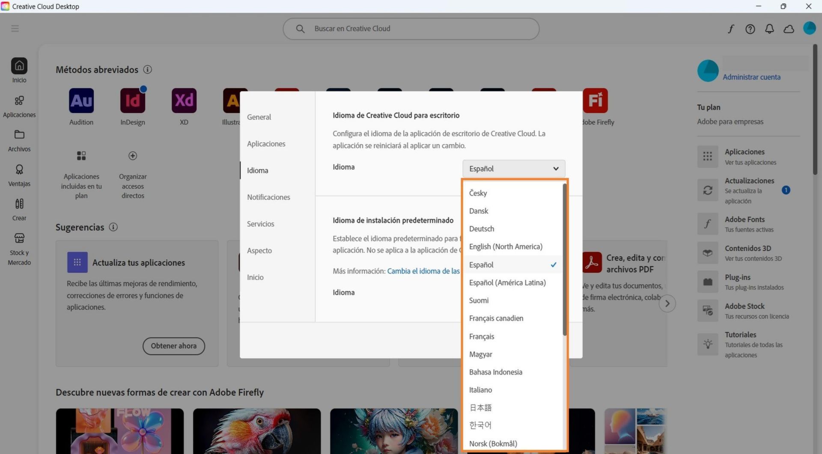Screen dimensions: 822x454
Task: Click main window vertical scrollbar
Action: [x=815, y=110]
